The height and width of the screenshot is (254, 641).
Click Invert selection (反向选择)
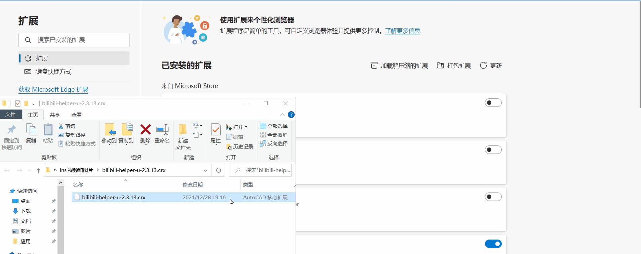coord(274,143)
